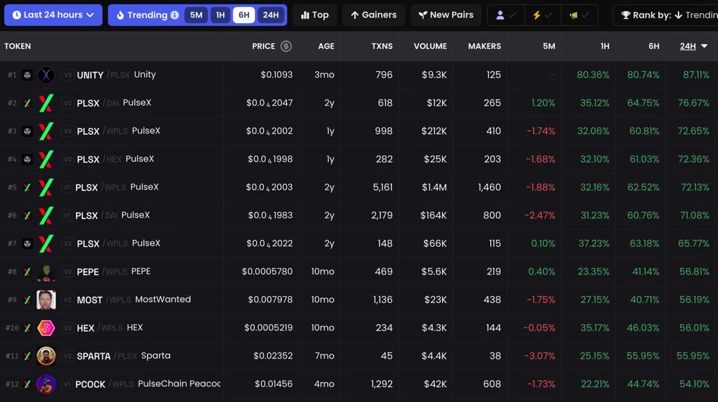Click the Trending info icon
Image resolution: width=718 pixels, height=402 pixels.
(x=174, y=15)
